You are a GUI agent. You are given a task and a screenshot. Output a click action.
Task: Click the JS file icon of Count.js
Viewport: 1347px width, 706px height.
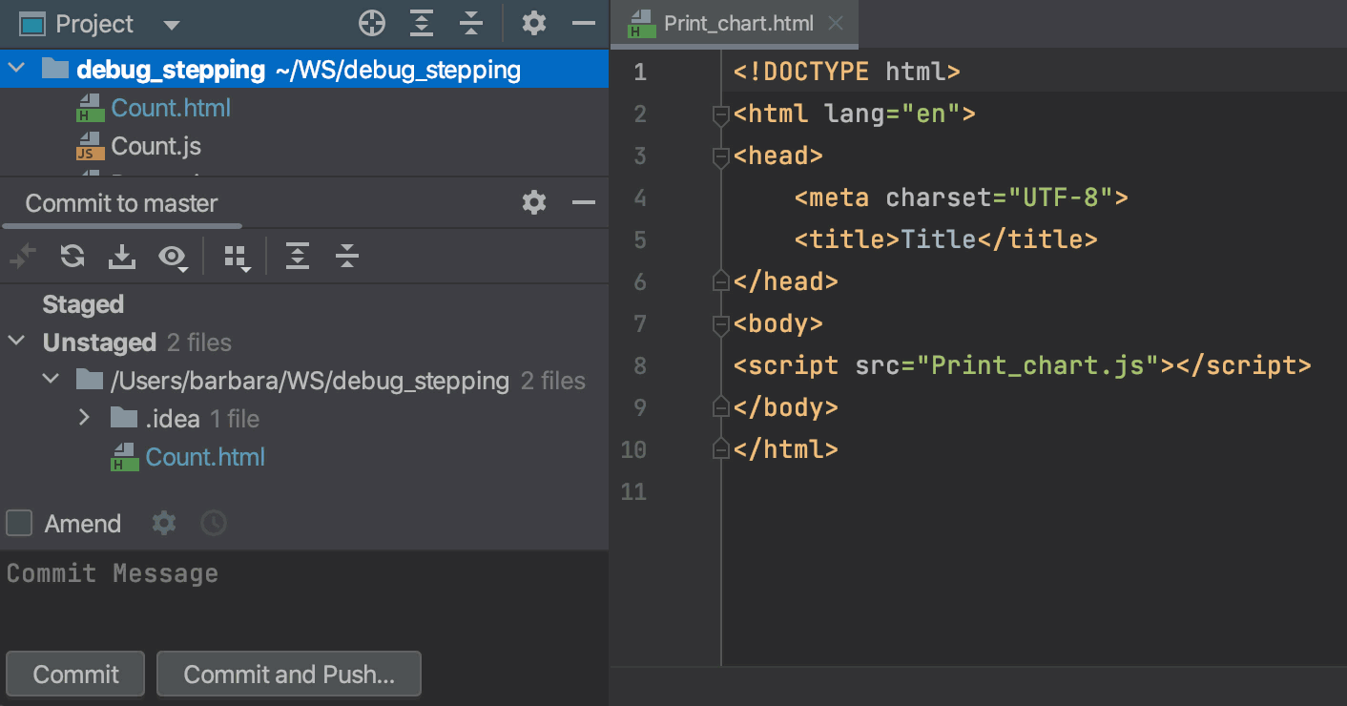coord(90,147)
